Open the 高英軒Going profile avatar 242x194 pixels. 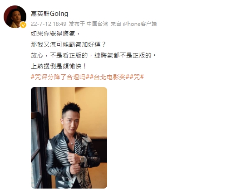pos(15,17)
